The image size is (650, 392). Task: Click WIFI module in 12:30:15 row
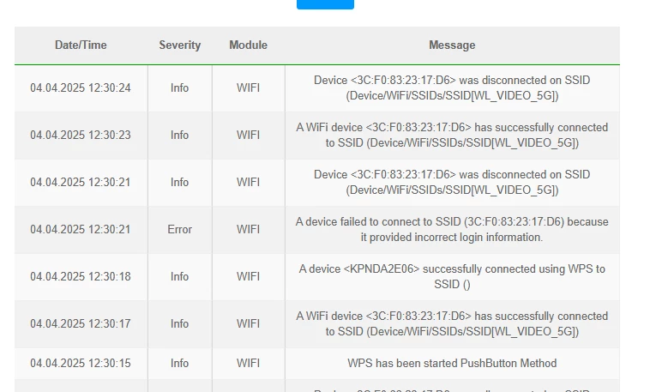point(249,364)
